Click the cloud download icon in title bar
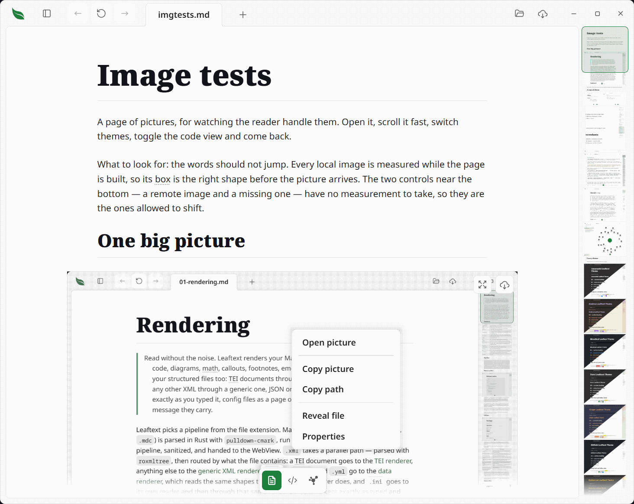Viewport: 634px width, 504px height. 543,14
